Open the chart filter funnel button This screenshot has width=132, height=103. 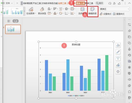click(x=118, y=58)
